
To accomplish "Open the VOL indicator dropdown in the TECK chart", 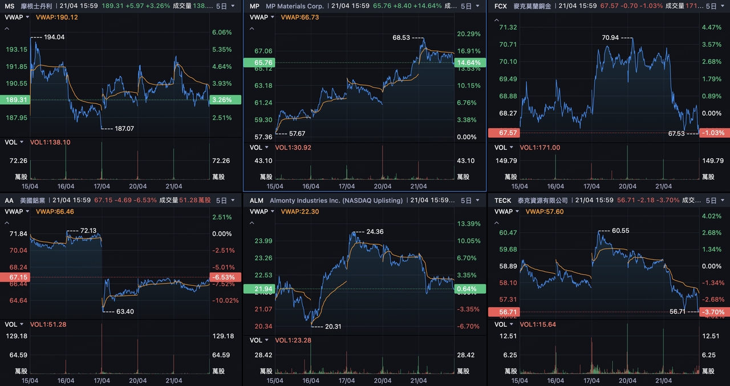I will [504, 325].
